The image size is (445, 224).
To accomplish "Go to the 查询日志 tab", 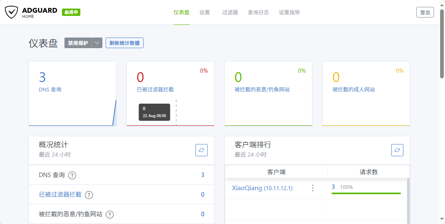I will 258,13.
